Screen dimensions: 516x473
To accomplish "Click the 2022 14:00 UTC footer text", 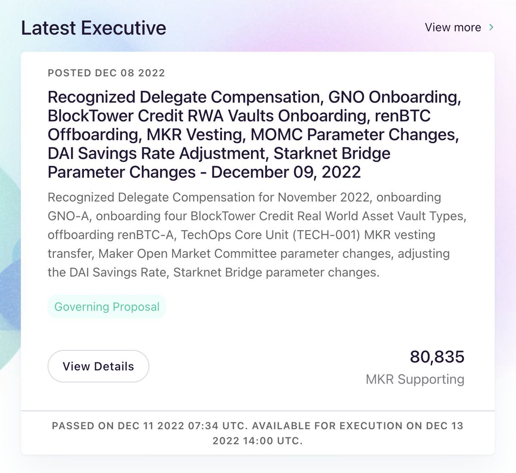I will coord(258,441).
